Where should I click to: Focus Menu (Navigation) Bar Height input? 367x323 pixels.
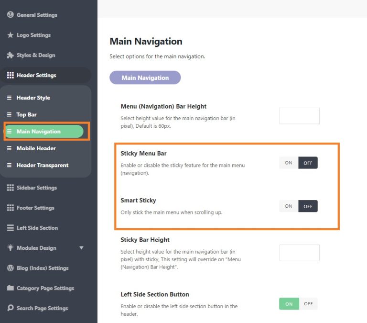299,116
